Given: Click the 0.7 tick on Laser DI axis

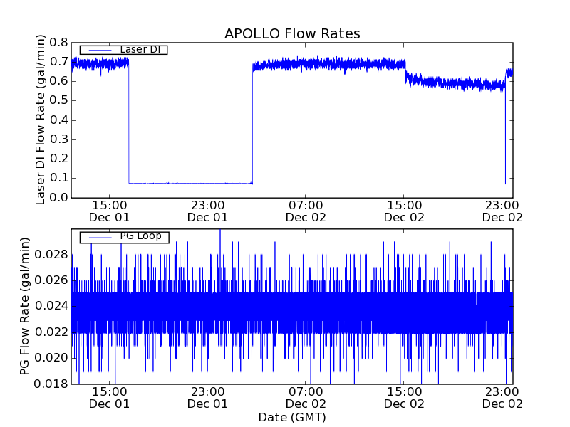Looking at the screenshot, I should tap(59, 62).
